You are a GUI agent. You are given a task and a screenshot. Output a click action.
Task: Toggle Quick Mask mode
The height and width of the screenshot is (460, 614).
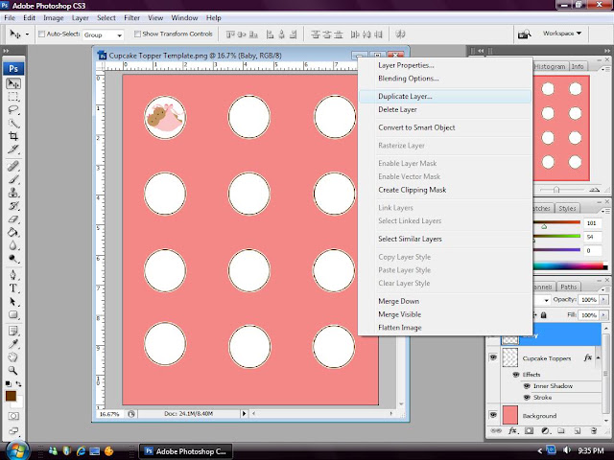(13, 416)
